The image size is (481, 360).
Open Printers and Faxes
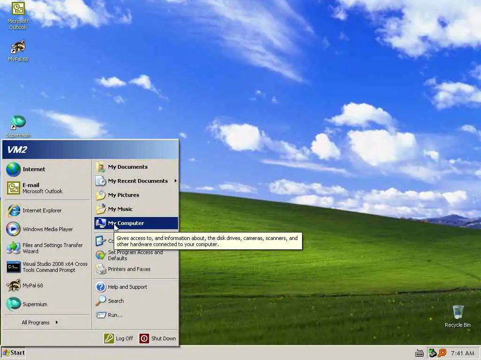(136, 269)
